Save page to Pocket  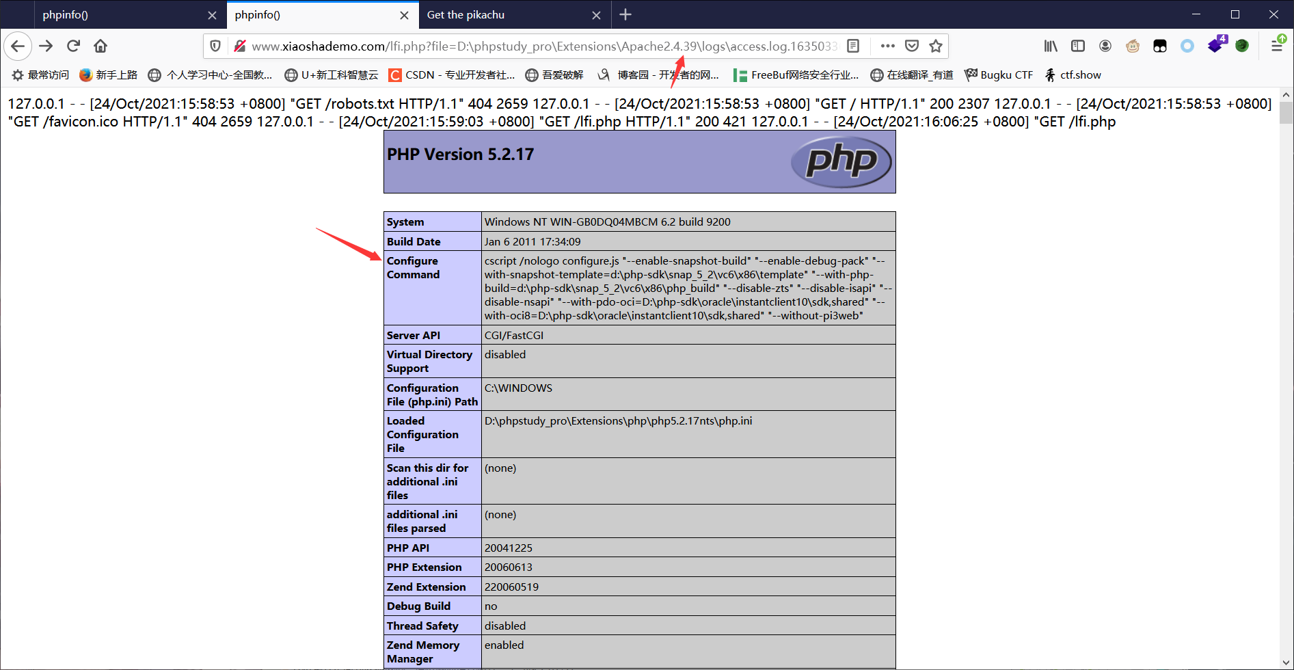click(x=912, y=46)
